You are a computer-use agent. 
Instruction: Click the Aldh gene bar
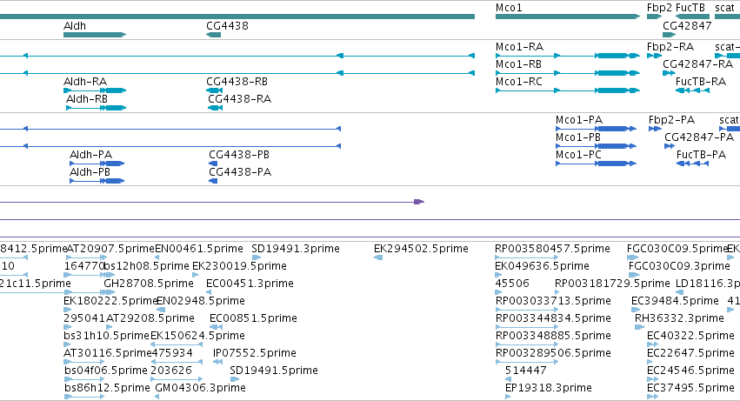[95, 35]
